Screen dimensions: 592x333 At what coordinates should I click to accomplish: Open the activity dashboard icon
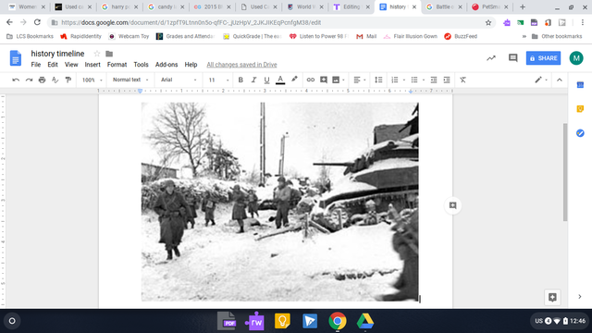click(491, 58)
